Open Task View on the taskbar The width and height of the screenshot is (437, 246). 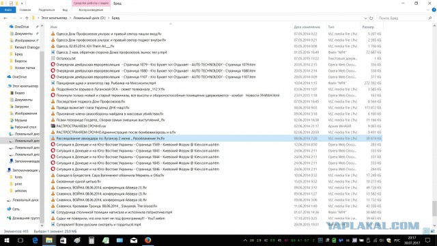[x=20, y=240]
